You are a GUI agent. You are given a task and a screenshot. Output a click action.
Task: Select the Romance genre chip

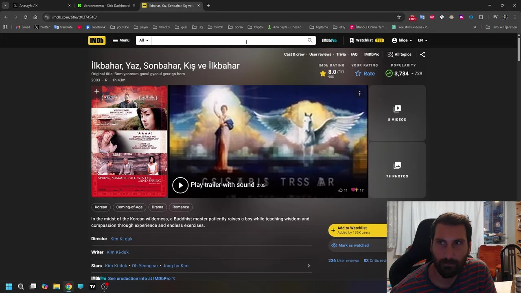coord(181,207)
